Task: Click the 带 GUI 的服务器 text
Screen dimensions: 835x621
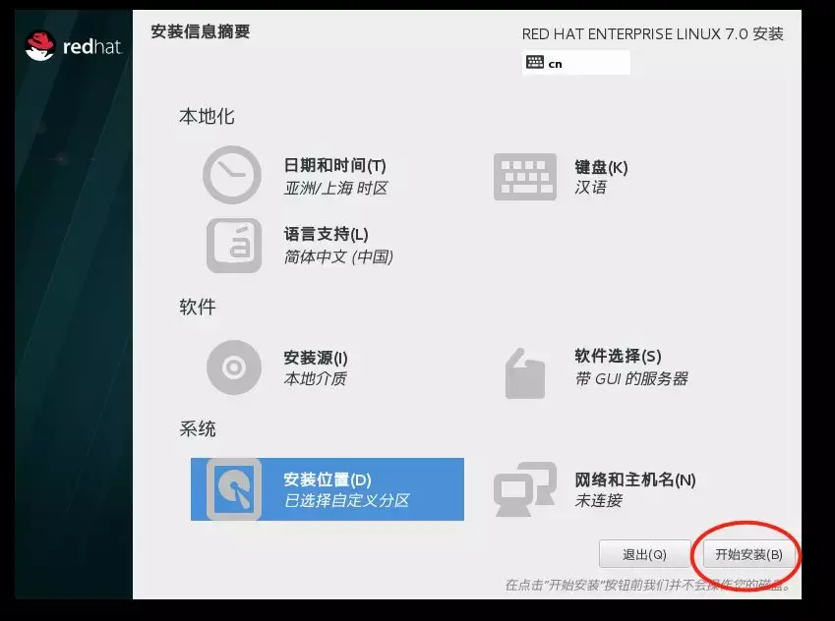Action: coord(631,378)
